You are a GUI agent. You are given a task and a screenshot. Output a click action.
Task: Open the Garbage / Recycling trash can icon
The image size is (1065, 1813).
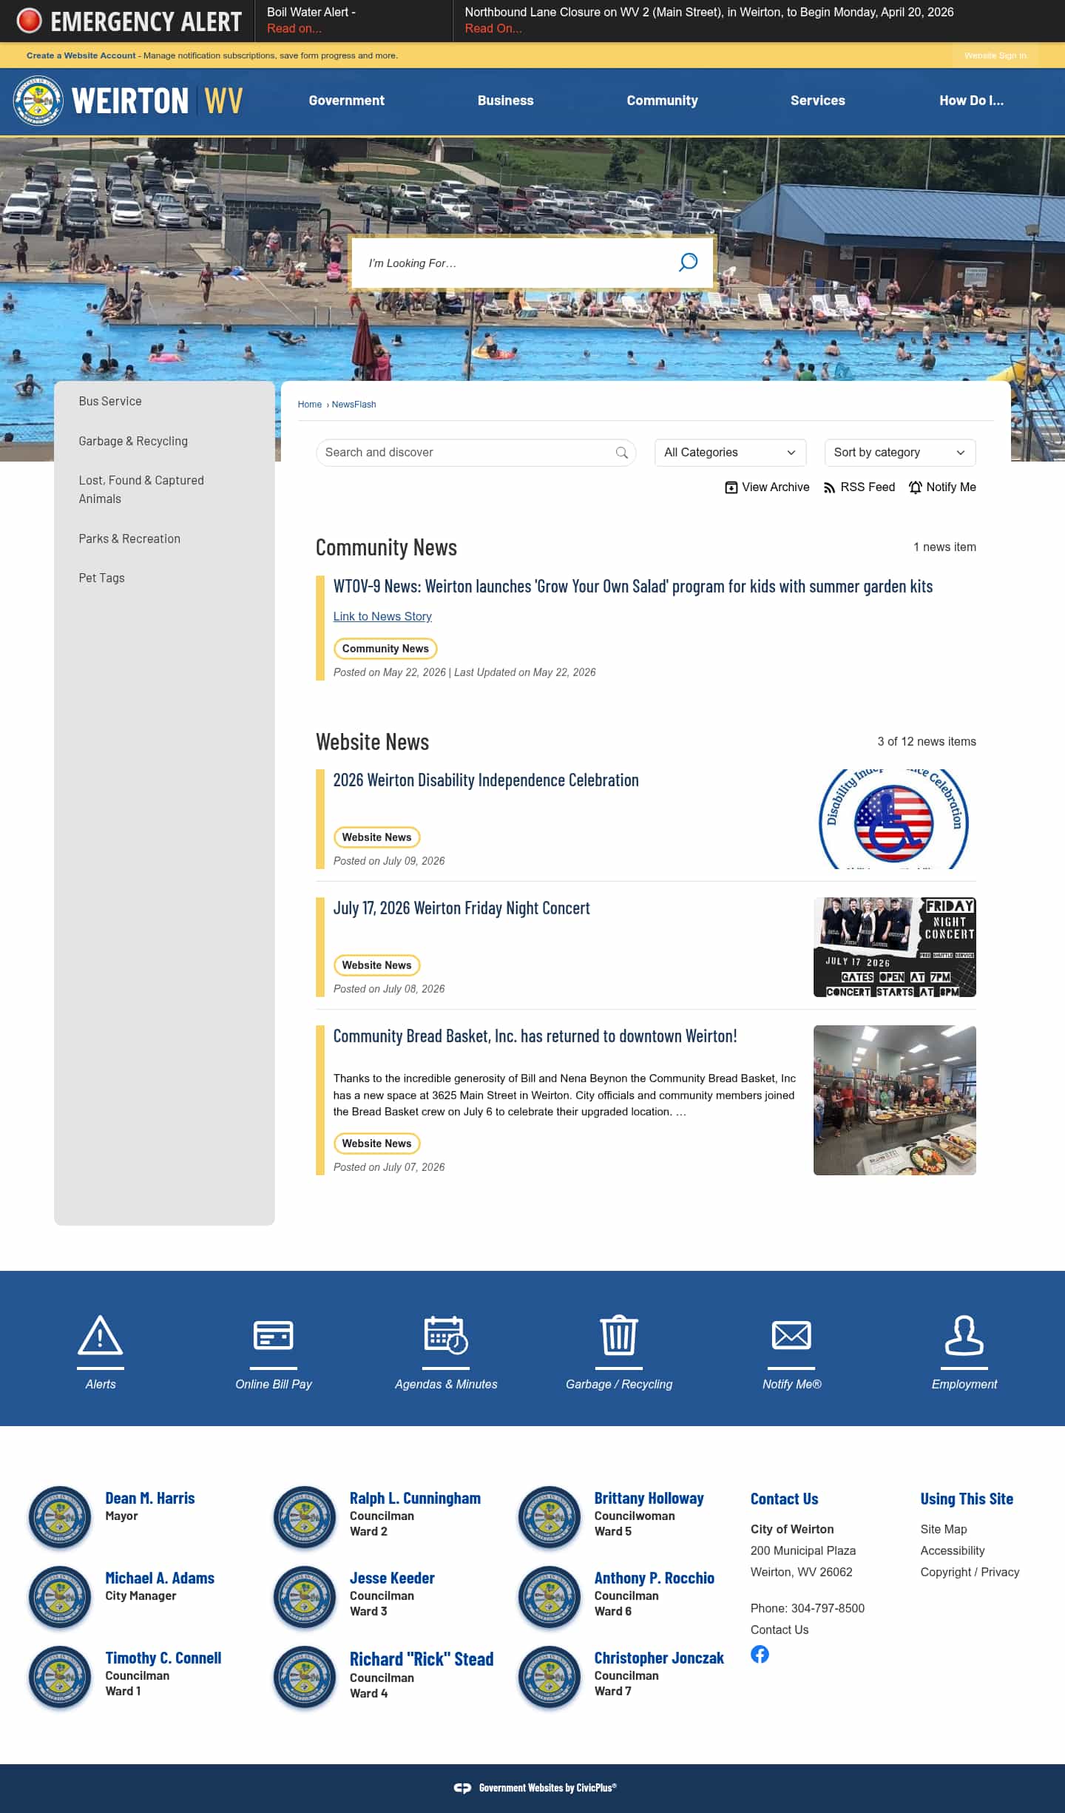(x=619, y=1334)
